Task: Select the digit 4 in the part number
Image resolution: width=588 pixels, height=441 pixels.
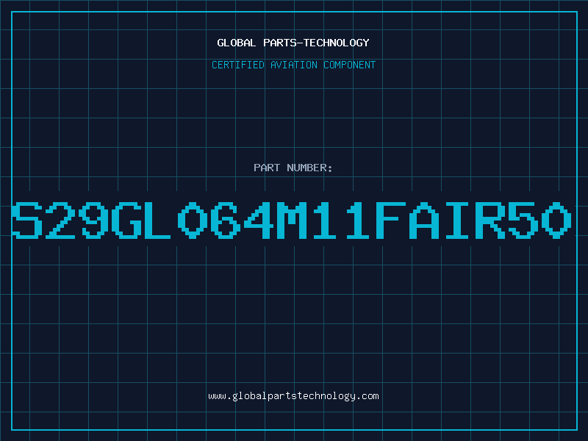Action: pos(259,220)
